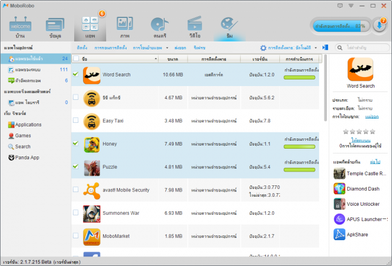Open the music disc tab icon

[x=160, y=25]
